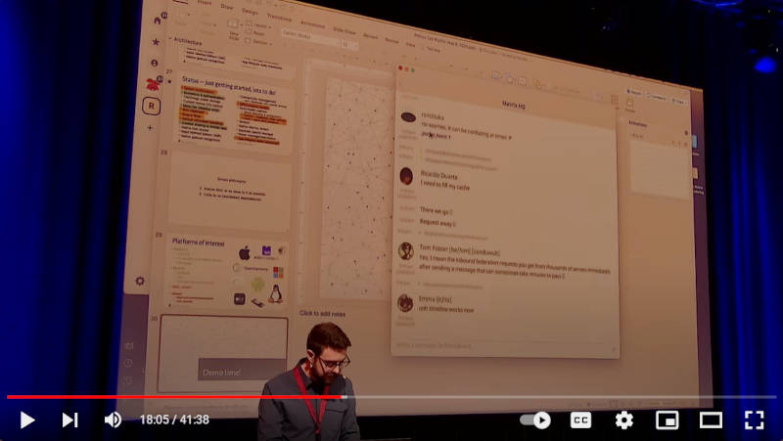Click the home icon in the projected sidebar
Screen dimensions: 783x441
point(158,21)
